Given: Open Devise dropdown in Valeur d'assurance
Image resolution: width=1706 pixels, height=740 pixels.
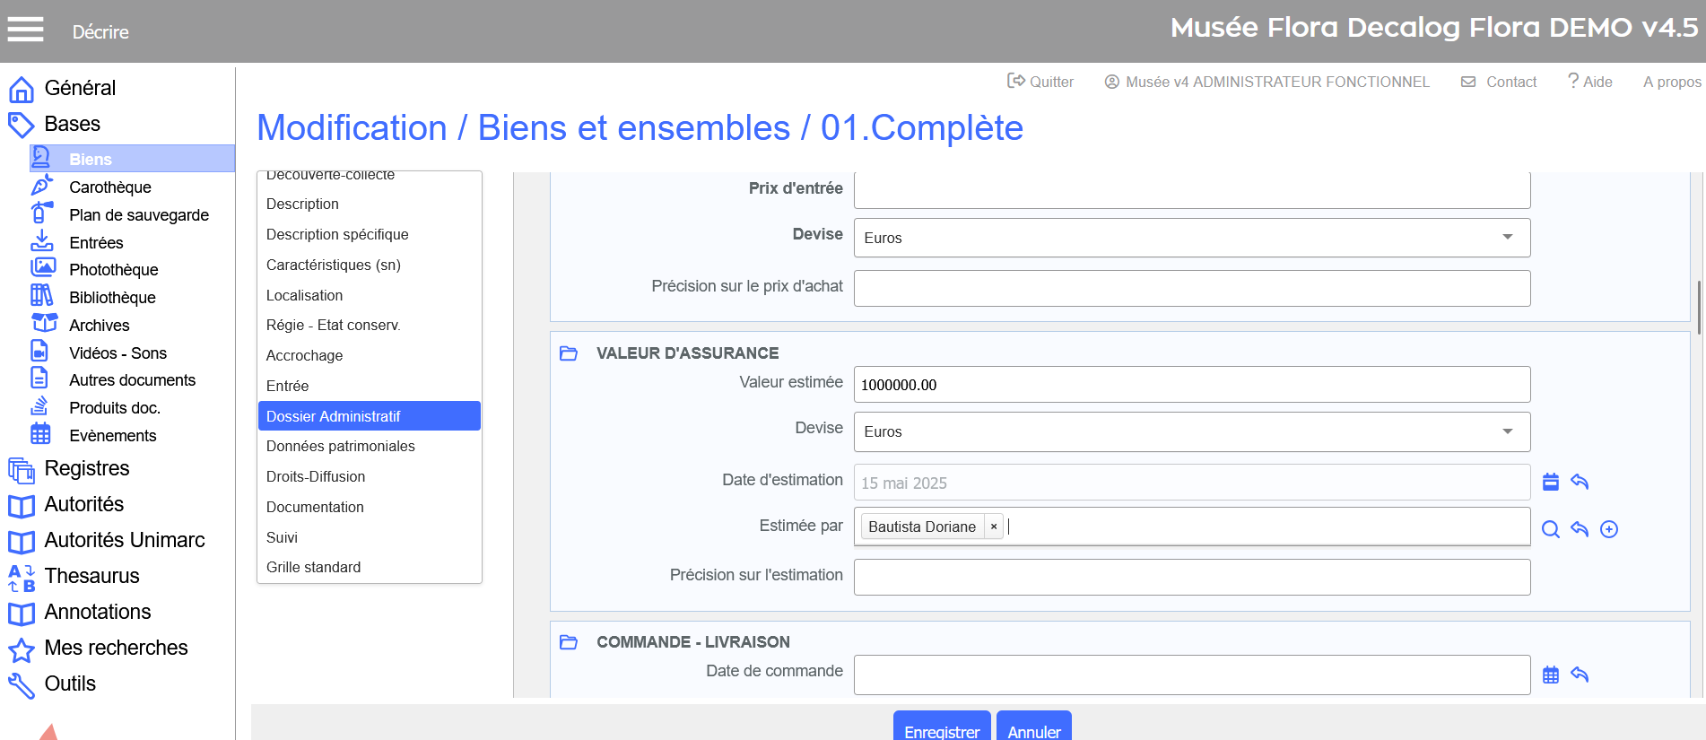Looking at the screenshot, I should (1191, 431).
